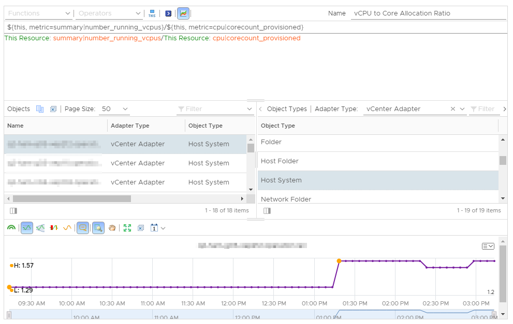Open the Operators dropdown
Screen dimensions: 513x324
coord(109,13)
